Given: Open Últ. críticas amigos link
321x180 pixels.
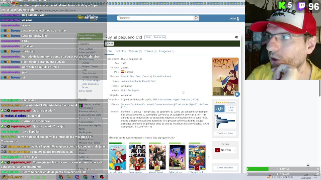Looking at the screenshot, I should click(x=91, y=80).
